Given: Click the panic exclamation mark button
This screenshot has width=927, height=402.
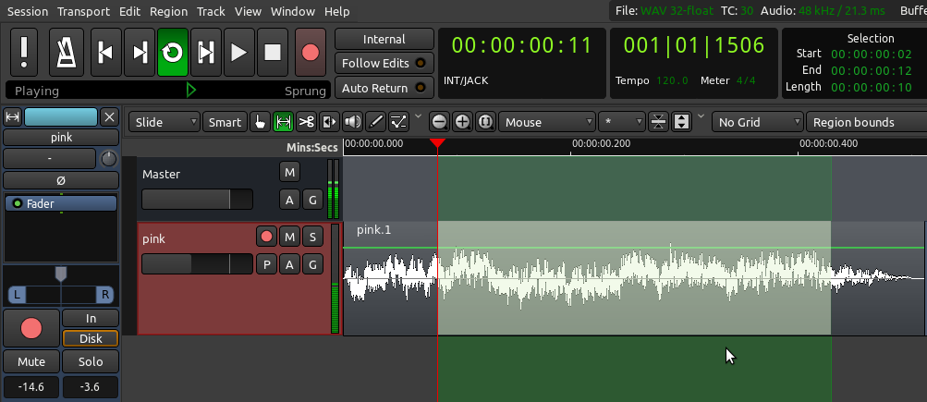Looking at the screenshot, I should [x=24, y=52].
